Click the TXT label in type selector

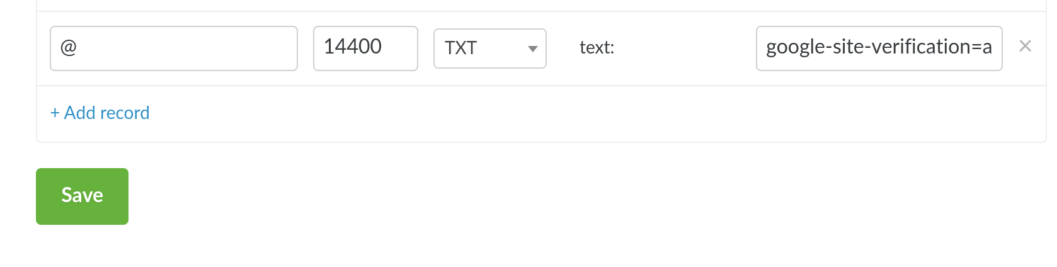(461, 48)
